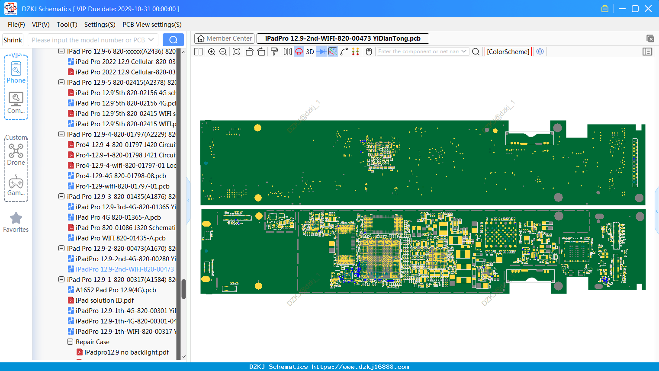Viewport: 659px width, 371px height.
Task: Collapse the iPad Pro 12.9-6 820-xxxxx(A2436) node
Action: pyautogui.click(x=61, y=51)
